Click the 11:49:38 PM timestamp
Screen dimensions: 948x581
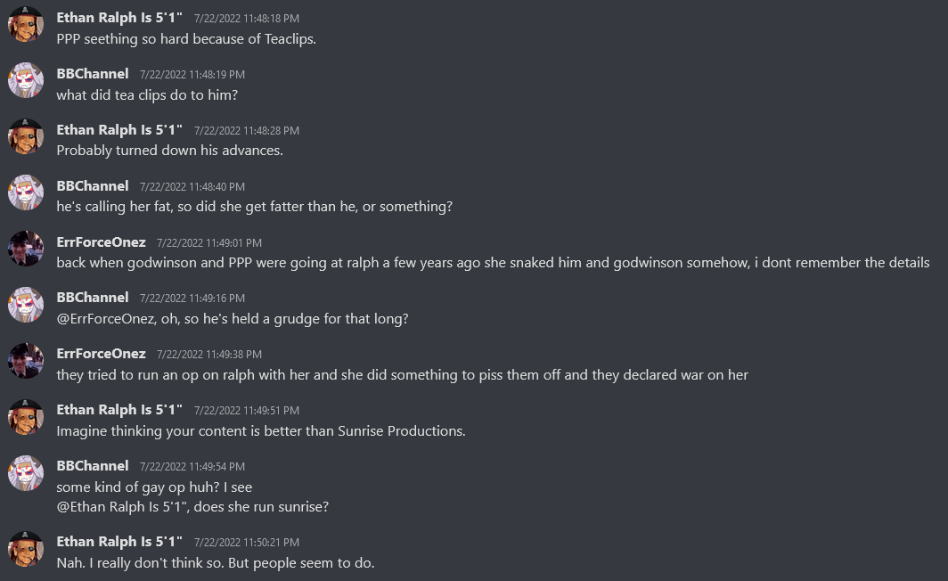pos(208,355)
